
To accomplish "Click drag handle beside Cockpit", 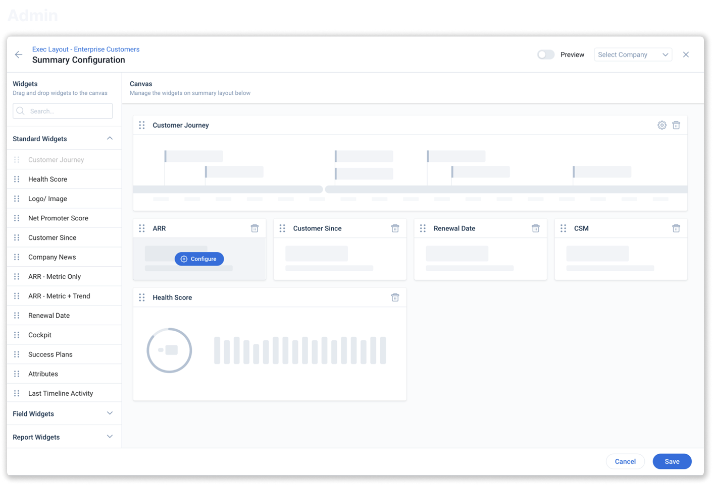I will [17, 335].
